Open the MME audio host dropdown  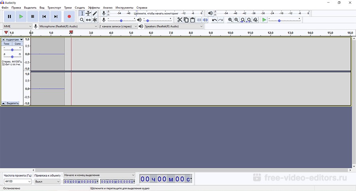click(x=17, y=26)
